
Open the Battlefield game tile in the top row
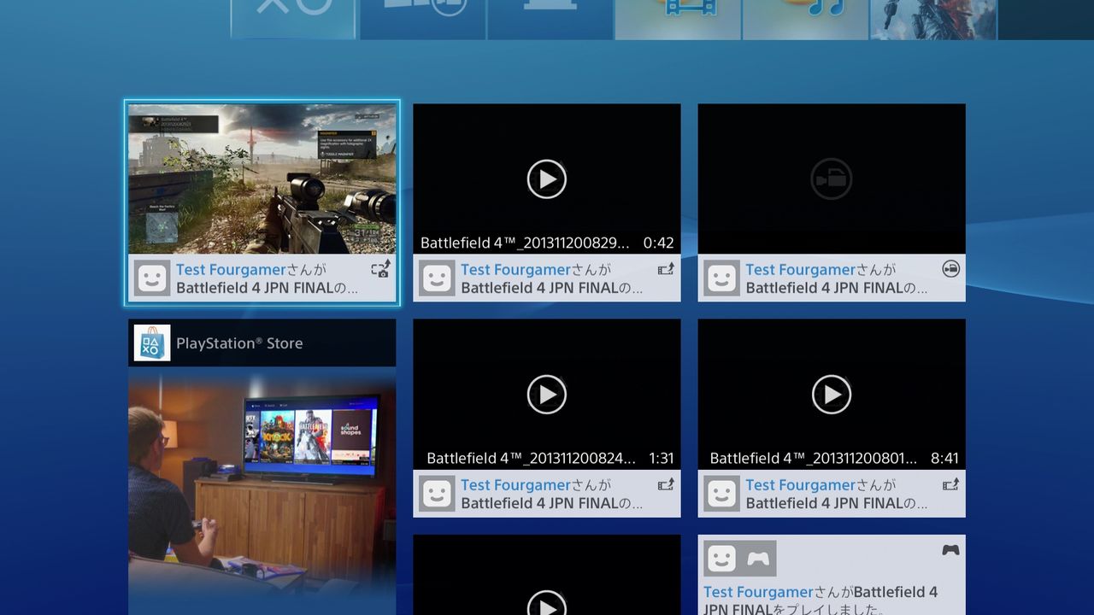tap(933, 19)
